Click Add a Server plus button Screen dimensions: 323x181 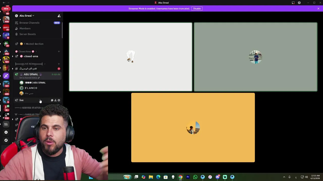coord(6,132)
